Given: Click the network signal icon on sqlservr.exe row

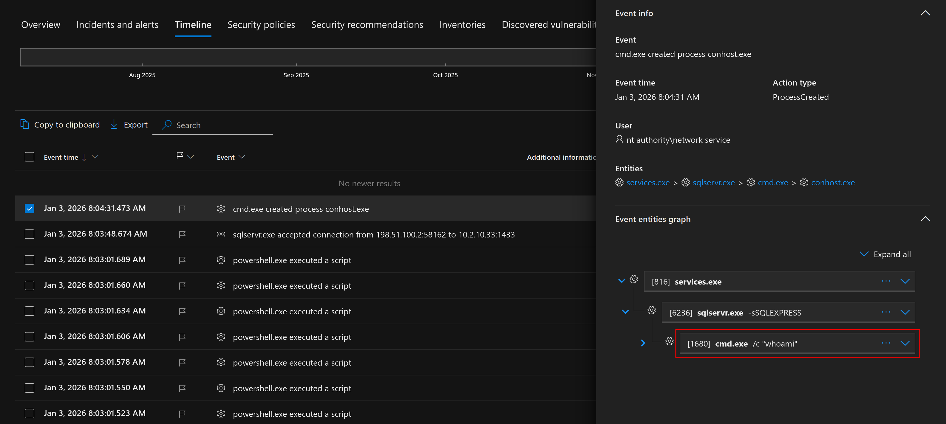Looking at the screenshot, I should (x=221, y=234).
